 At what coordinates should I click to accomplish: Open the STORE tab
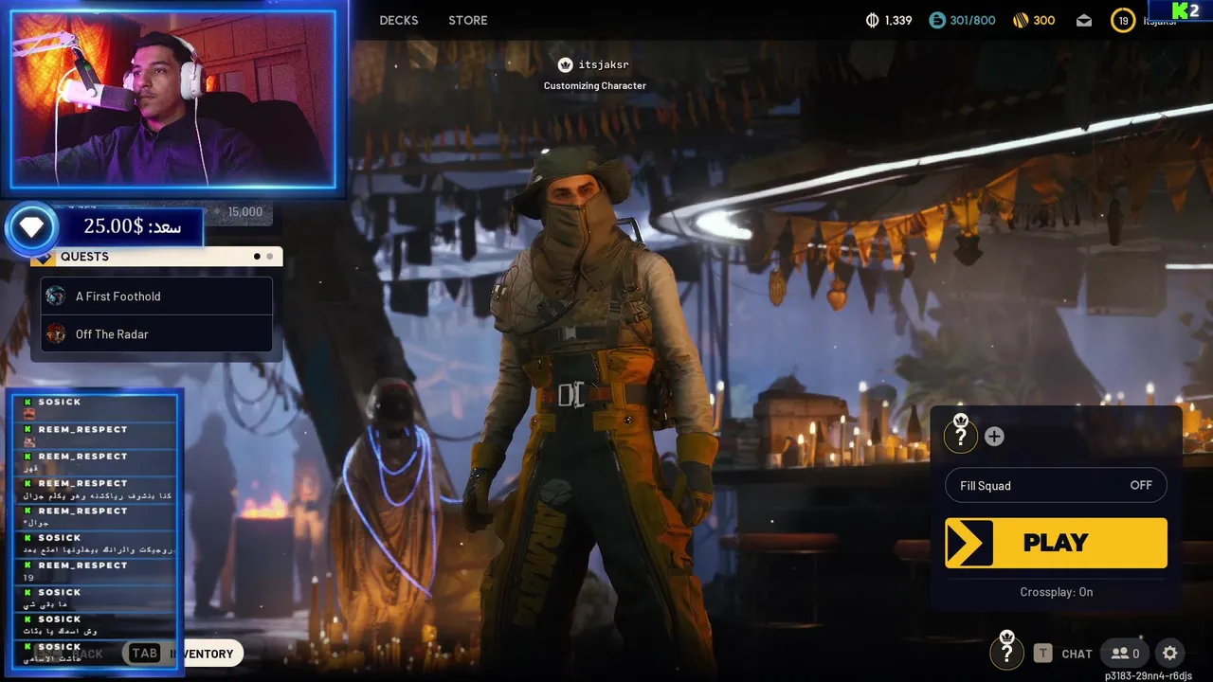(x=467, y=20)
